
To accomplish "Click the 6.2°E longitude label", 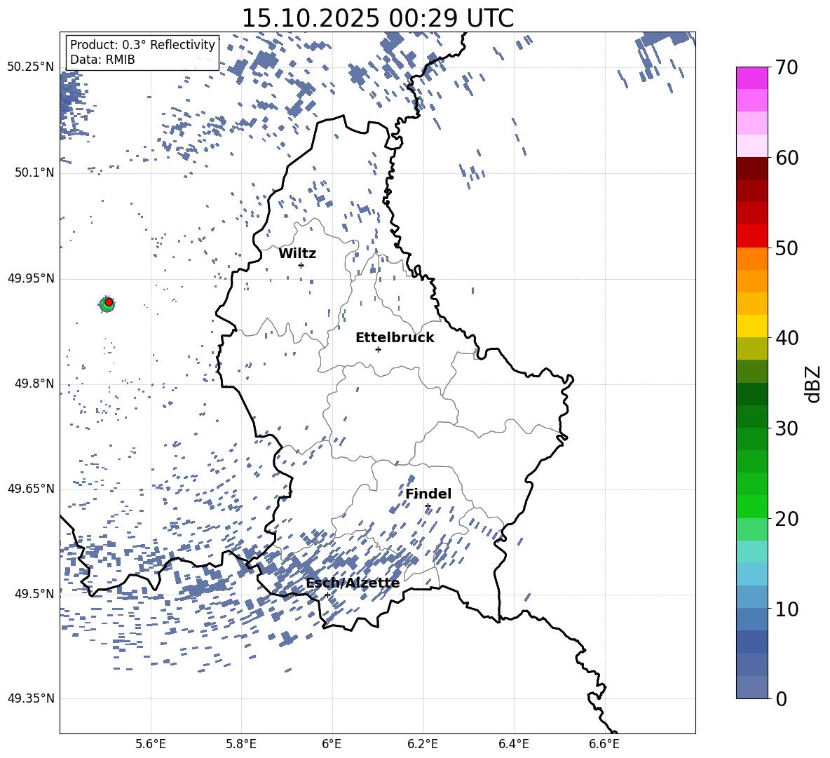I will pos(423,744).
